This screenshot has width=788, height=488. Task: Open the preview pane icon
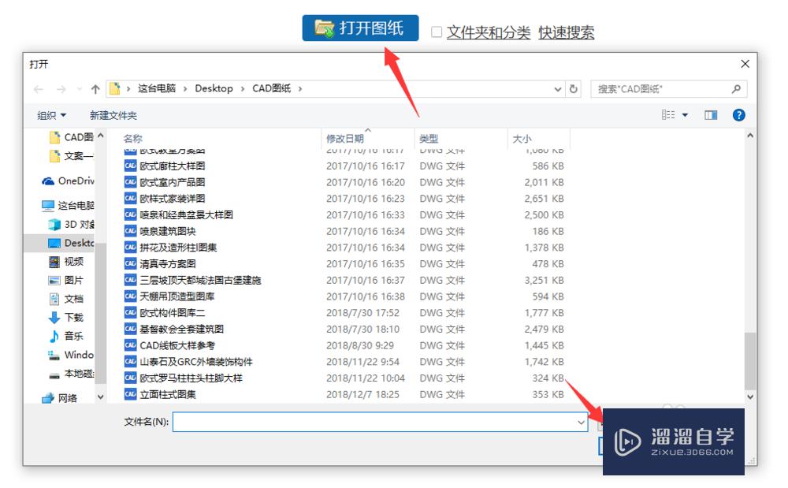(711, 115)
